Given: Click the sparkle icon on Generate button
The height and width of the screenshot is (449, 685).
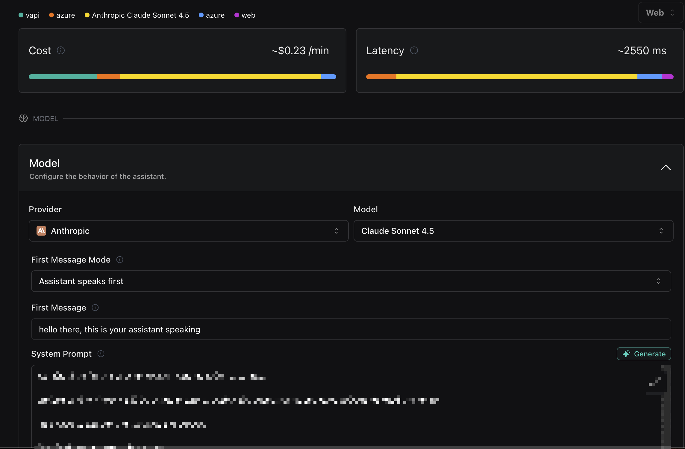Looking at the screenshot, I should [x=626, y=354].
